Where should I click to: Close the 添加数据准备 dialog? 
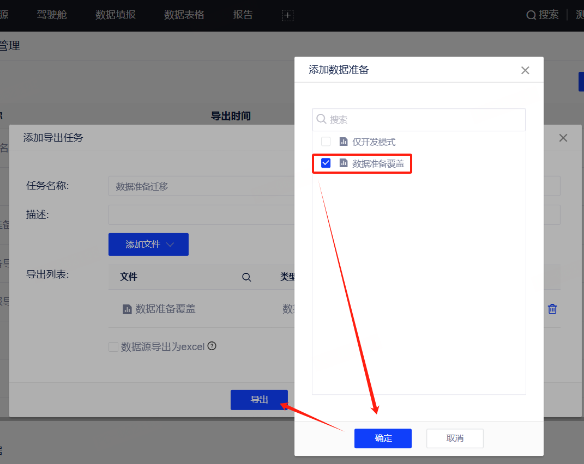[525, 70]
